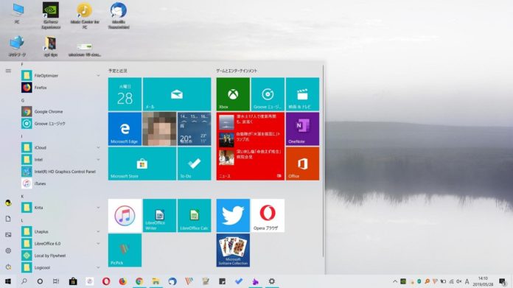Select Mozilla Thunderbird desktop icon
The image size is (513, 288).
point(119,15)
